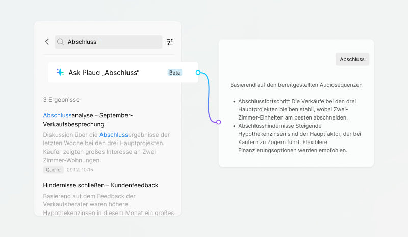The width and height of the screenshot is (408, 237).
Task: Open the Quelle tag under the first result
Action: 54,170
